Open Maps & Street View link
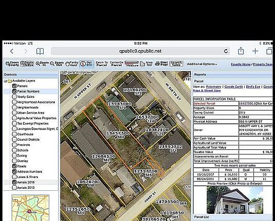Screen dimensions: 275x221 point(207,91)
